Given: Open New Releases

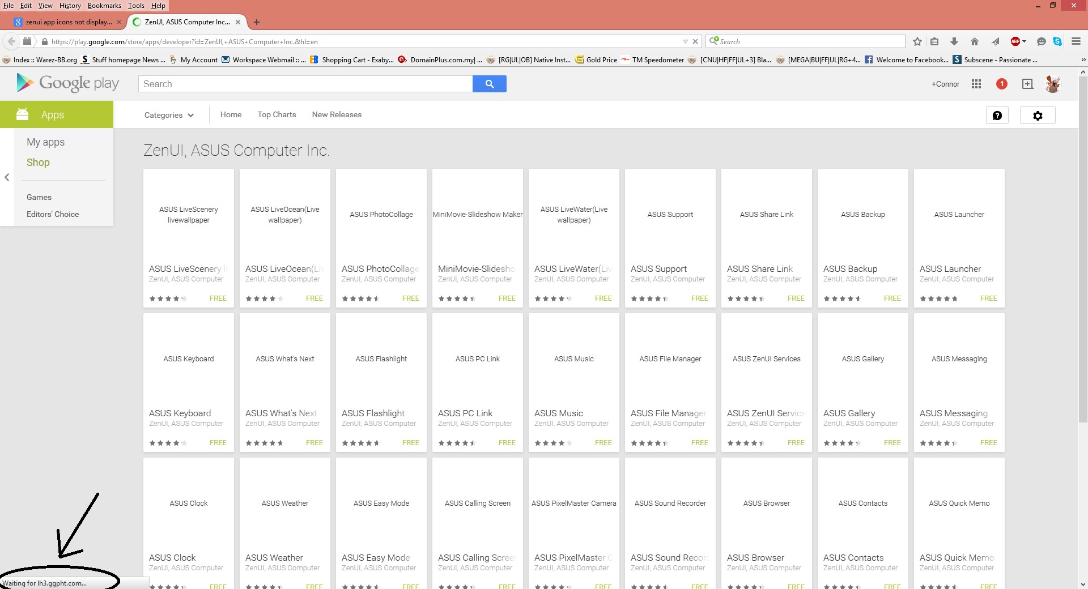Looking at the screenshot, I should [337, 114].
